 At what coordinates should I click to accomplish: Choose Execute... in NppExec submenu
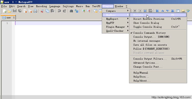tap(158, 15)
